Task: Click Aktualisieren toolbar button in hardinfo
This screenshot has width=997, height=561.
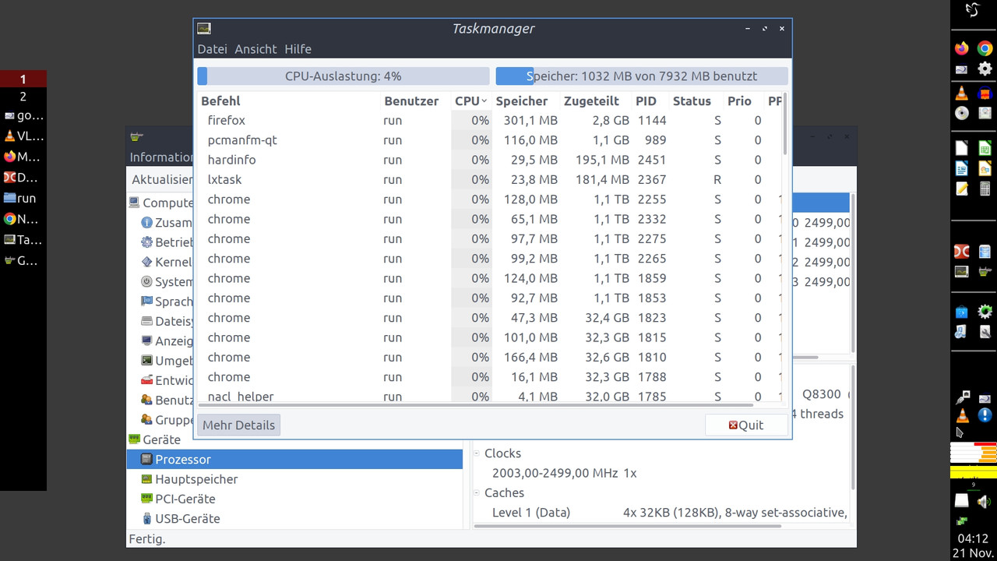Action: point(162,179)
